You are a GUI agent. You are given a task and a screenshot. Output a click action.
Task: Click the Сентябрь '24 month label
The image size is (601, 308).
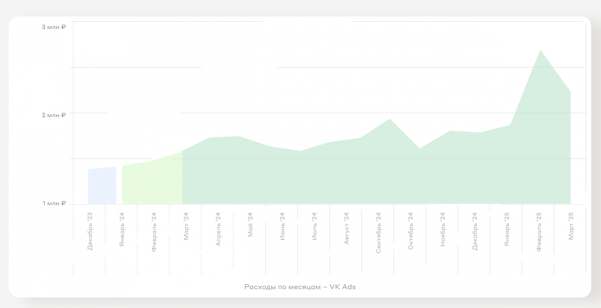pyautogui.click(x=379, y=233)
